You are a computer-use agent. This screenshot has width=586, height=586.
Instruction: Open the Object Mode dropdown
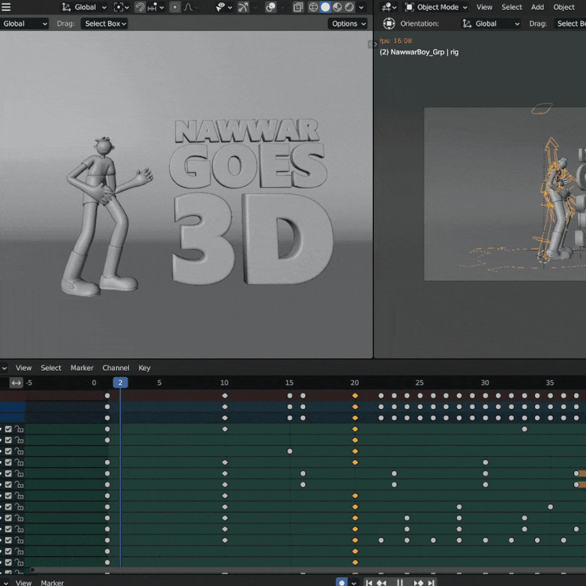(437, 7)
